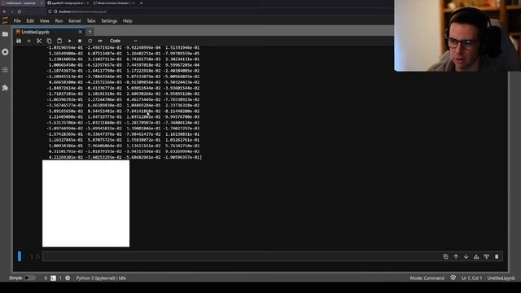Go back with the browser back arrow
The image size is (521, 293).
5,11
